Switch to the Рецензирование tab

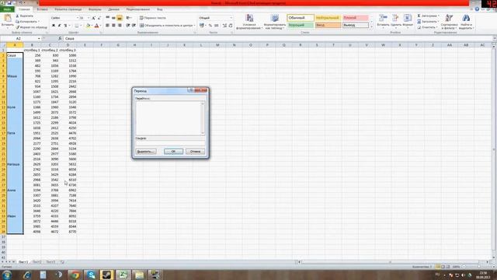pos(138,9)
